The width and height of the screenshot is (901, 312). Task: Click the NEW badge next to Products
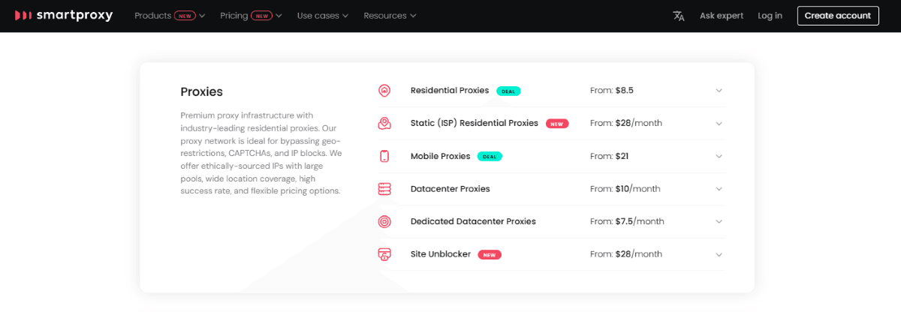185,16
